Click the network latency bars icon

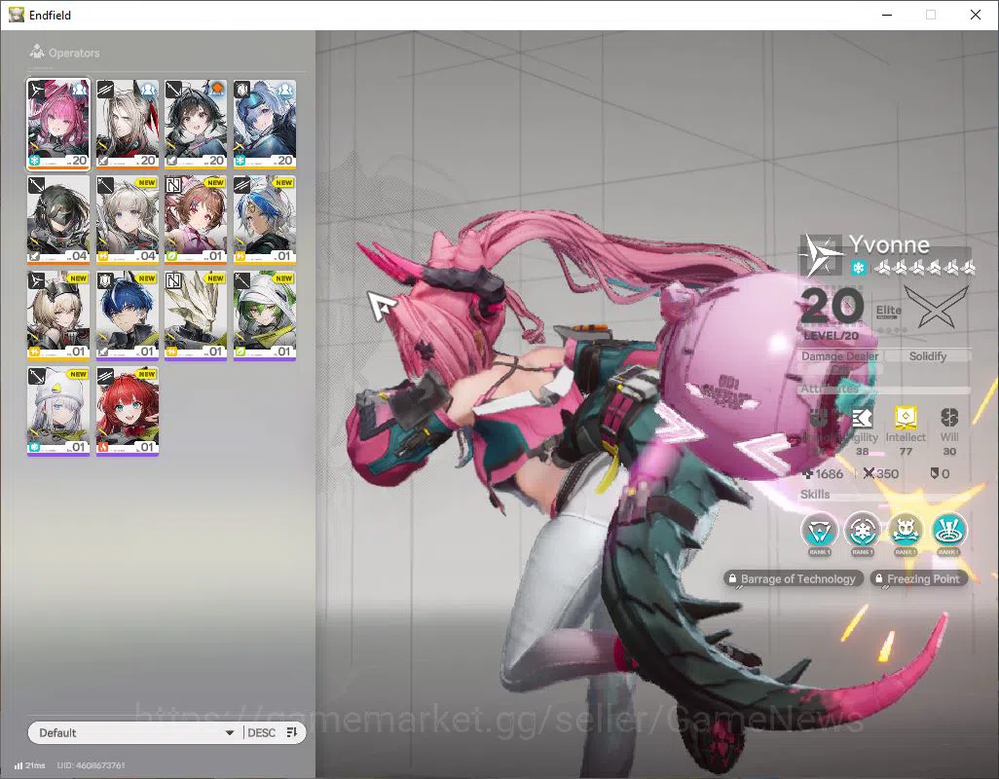[x=18, y=765]
